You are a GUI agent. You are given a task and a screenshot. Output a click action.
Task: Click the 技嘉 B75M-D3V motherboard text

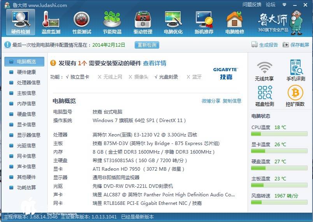pyautogui.click(x=156, y=143)
